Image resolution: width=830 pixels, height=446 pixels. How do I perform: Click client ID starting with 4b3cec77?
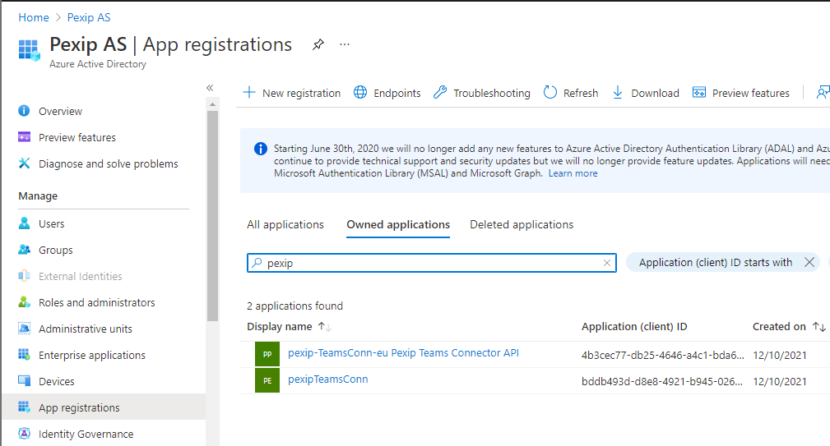[x=663, y=355]
